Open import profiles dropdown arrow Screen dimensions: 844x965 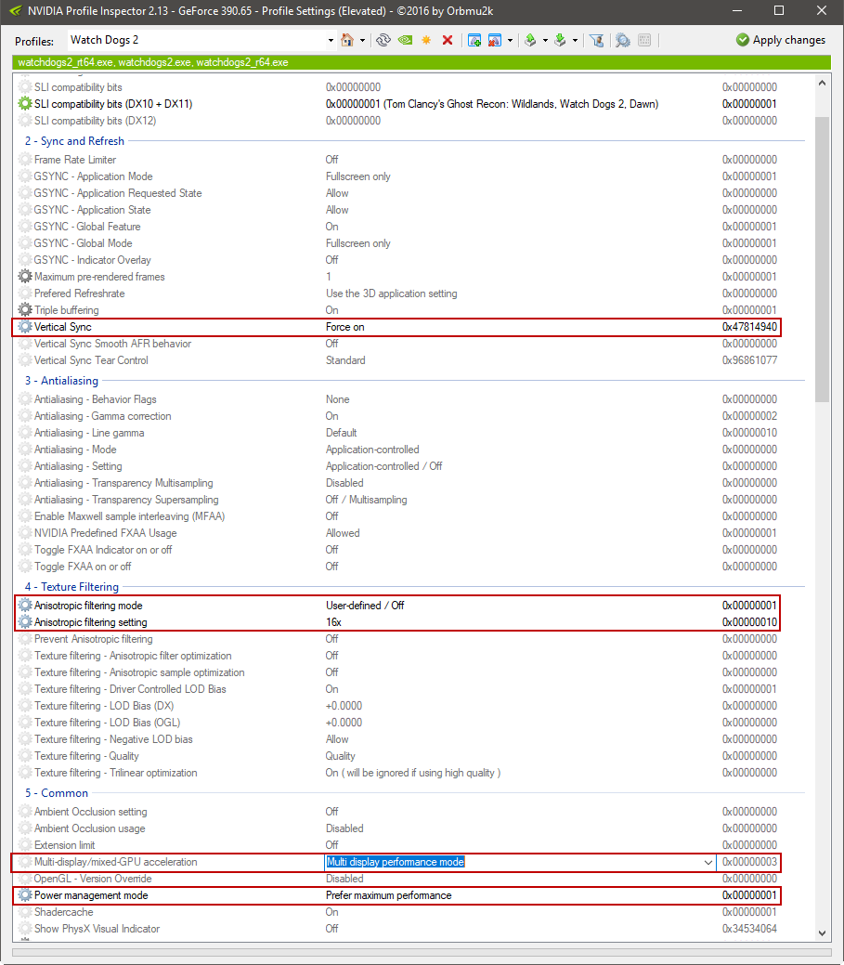[575, 41]
